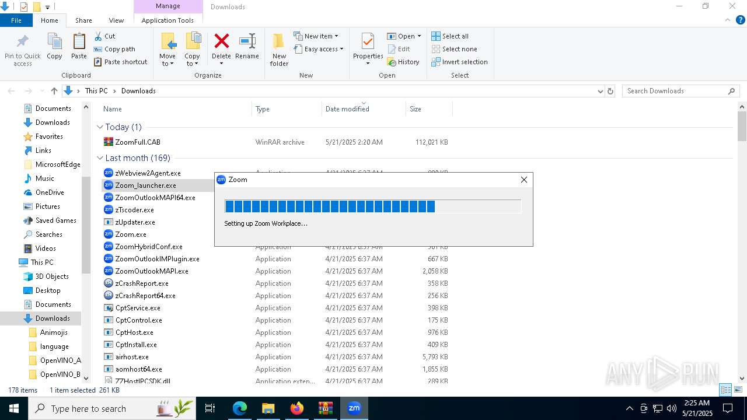The image size is (747, 420).
Task: Click Cut in the Clipboard group
Action: (105, 36)
